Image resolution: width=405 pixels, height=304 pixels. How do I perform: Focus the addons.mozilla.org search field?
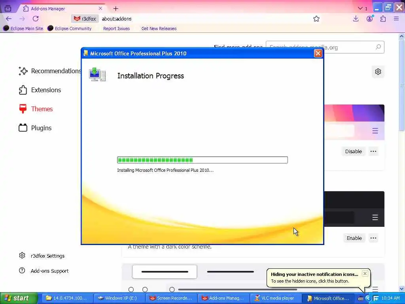(325, 47)
